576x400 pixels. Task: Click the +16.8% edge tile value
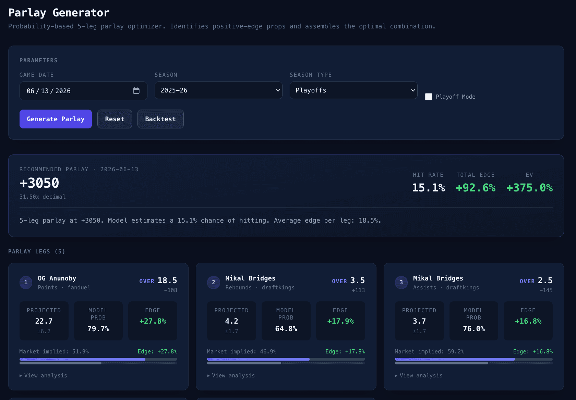click(528, 321)
